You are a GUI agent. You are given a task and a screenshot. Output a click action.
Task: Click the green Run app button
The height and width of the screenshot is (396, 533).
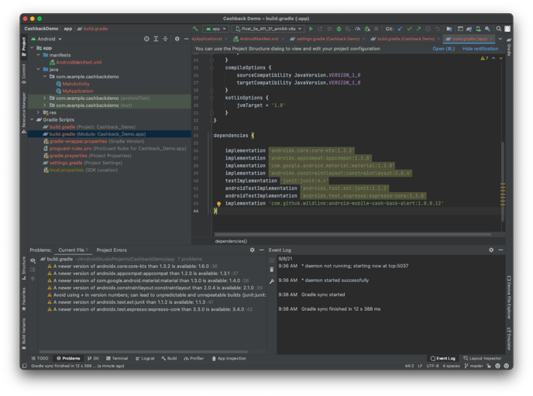(311, 29)
